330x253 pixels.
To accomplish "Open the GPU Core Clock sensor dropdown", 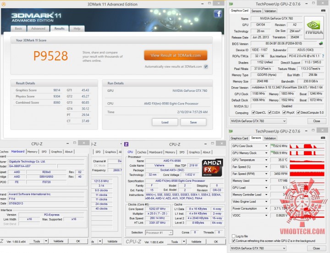I will [x=266, y=146].
